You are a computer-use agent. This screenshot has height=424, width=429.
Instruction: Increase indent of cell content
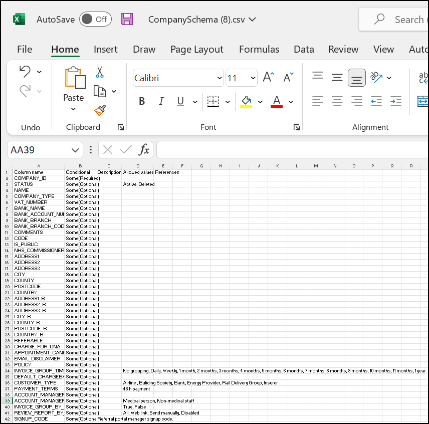point(395,101)
